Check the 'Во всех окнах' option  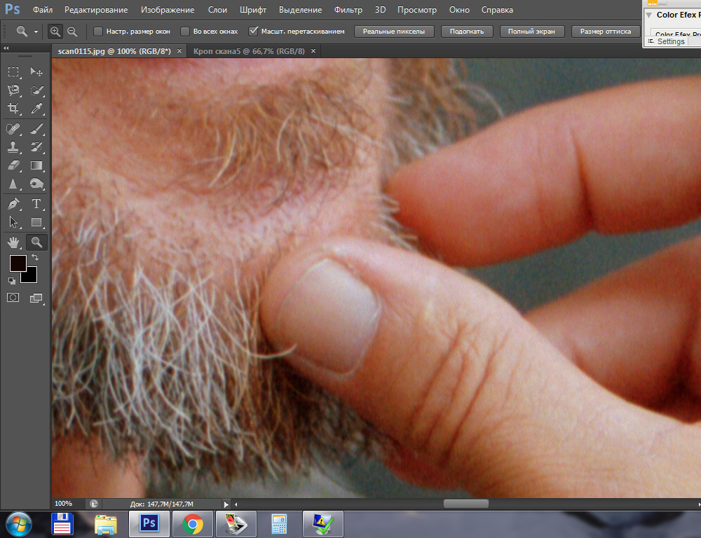click(185, 32)
